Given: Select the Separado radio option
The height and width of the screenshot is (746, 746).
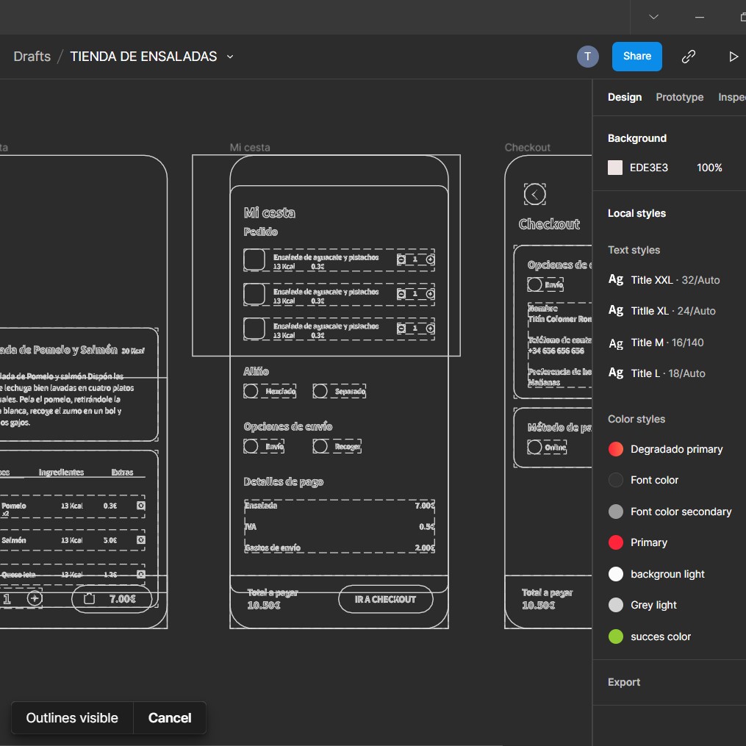Looking at the screenshot, I should click(320, 391).
